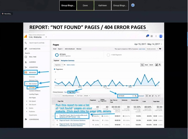
Task: Set chart granularity to Month
Action: (151, 65)
